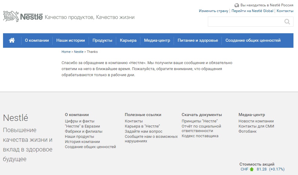Open footer link Фабрики и филиалы

click(x=84, y=131)
